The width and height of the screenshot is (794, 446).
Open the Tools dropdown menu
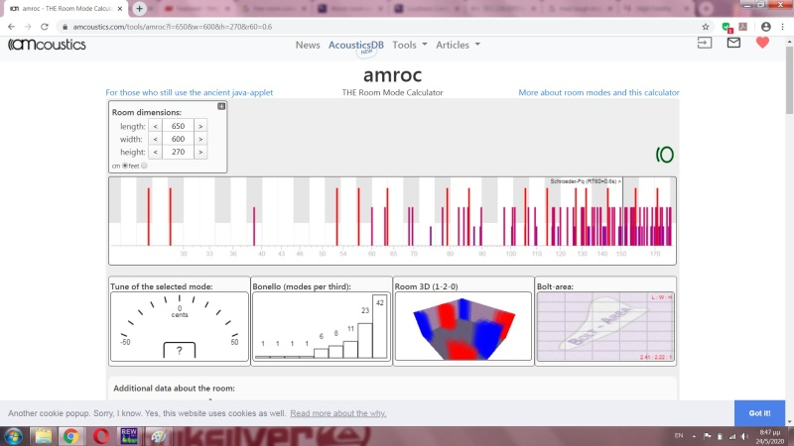coord(410,45)
